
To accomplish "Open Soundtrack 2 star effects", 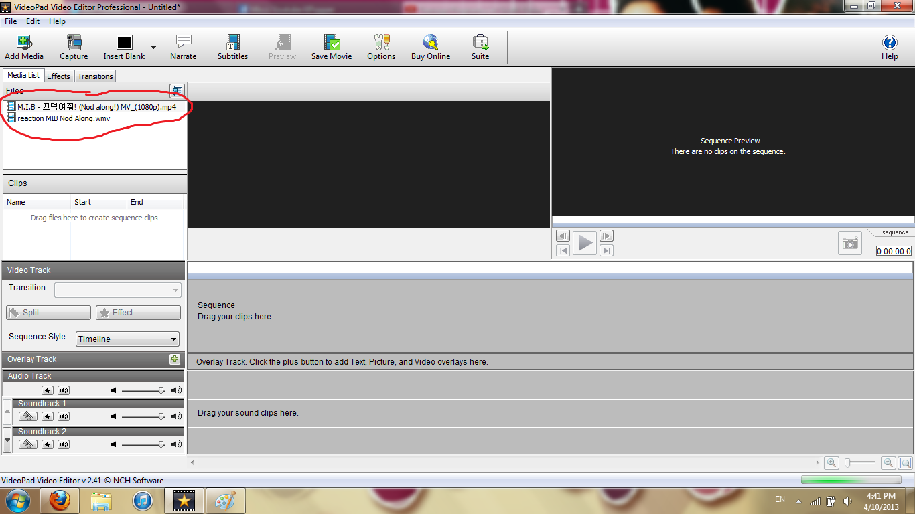I will click(x=47, y=444).
